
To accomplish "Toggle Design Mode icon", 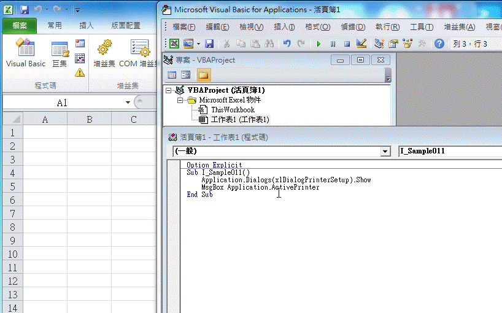I will tap(361, 44).
